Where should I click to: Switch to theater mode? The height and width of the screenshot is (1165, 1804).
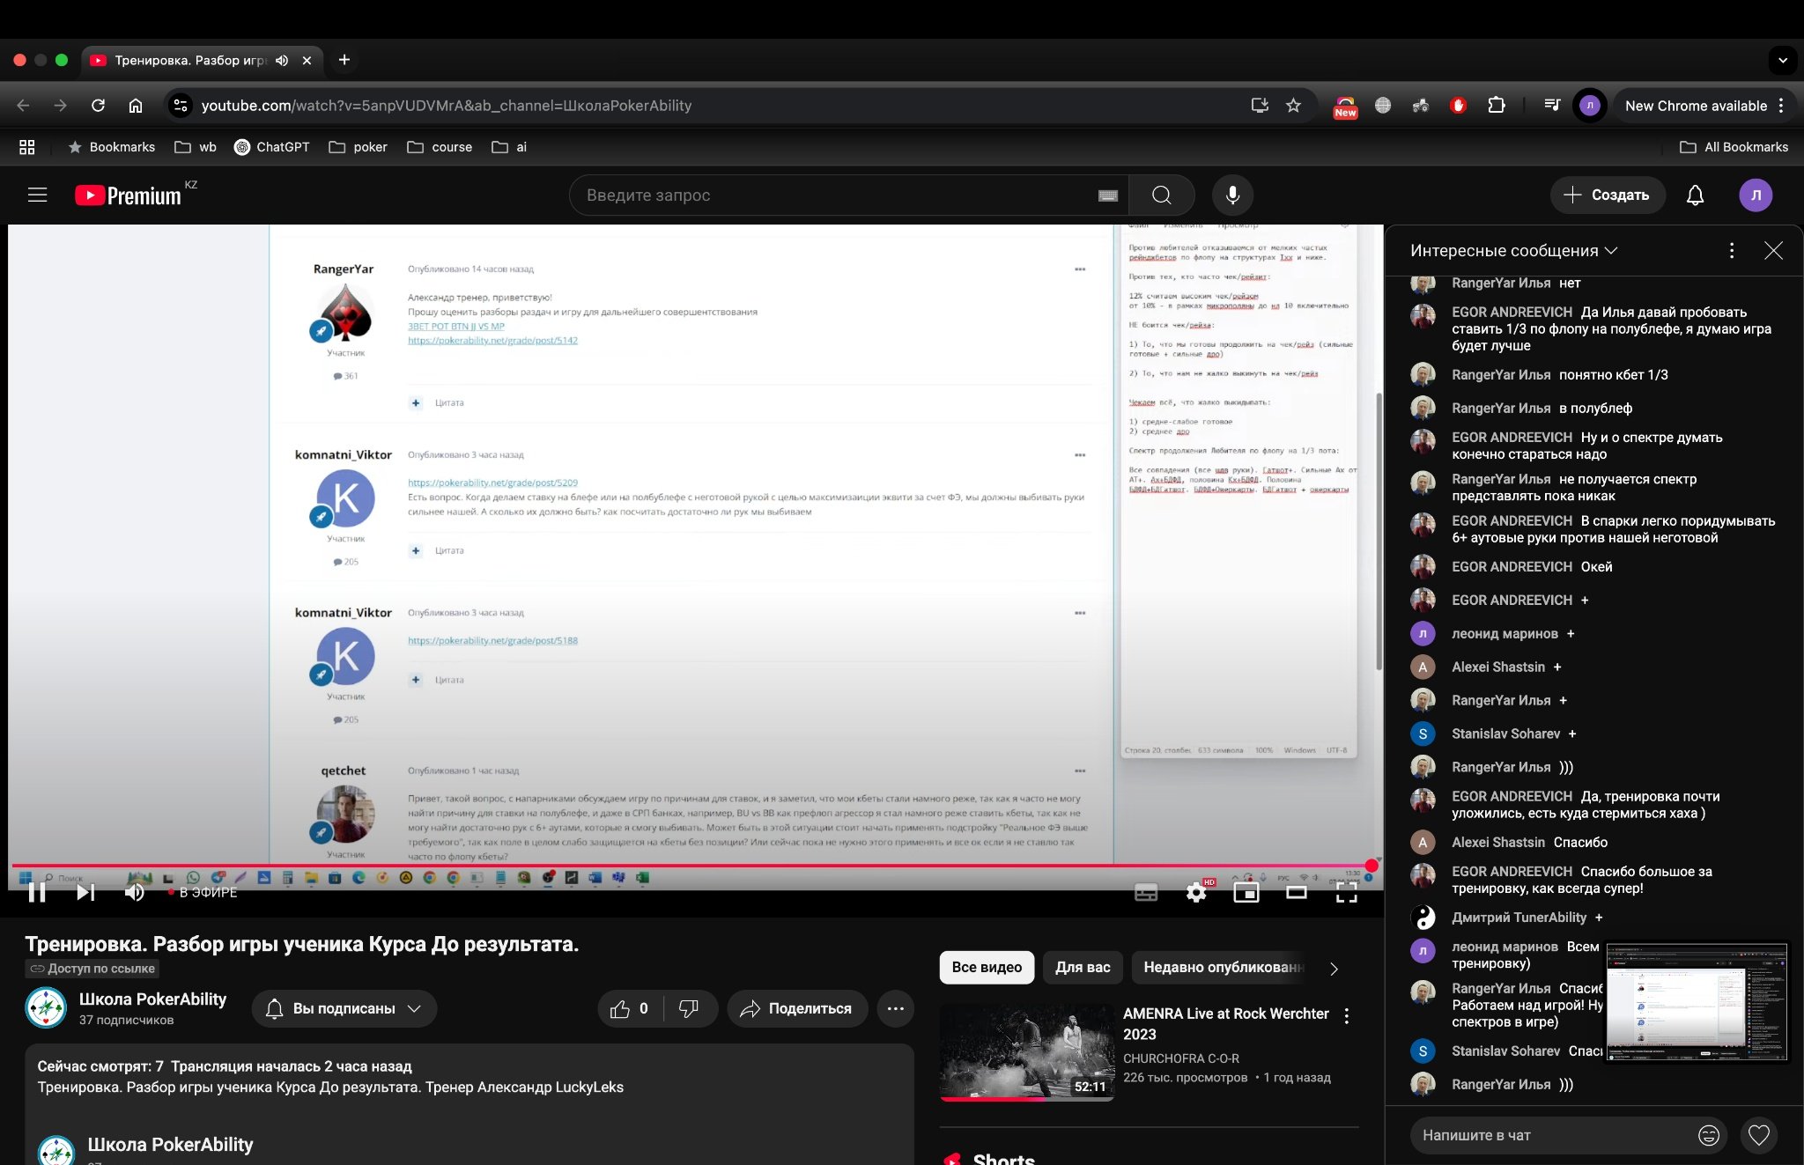[1297, 893]
